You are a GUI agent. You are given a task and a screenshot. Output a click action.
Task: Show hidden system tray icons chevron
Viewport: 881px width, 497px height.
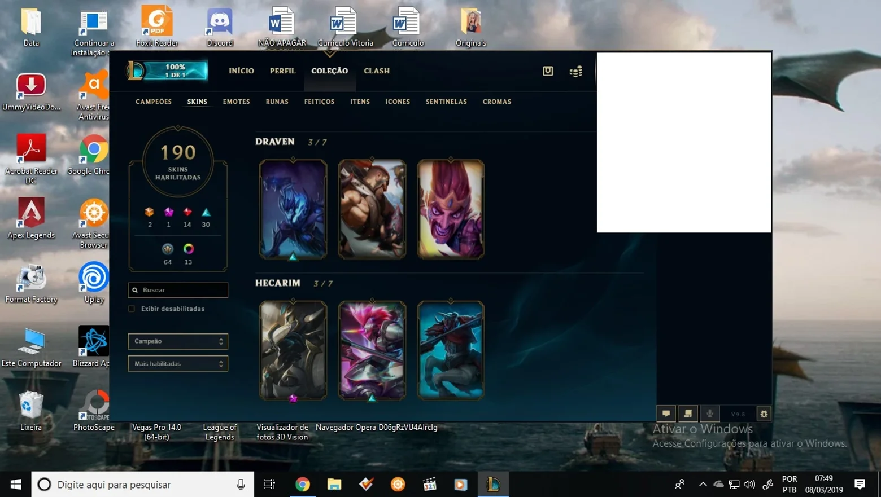click(703, 484)
